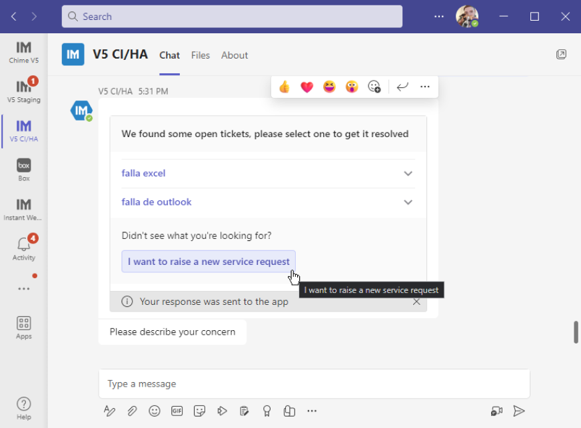This screenshot has width=581, height=428.
Task: Open the sticker picker
Action: pyautogui.click(x=199, y=411)
